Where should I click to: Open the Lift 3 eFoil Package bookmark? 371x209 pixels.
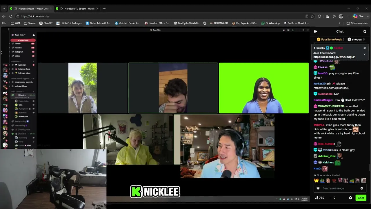[69, 23]
